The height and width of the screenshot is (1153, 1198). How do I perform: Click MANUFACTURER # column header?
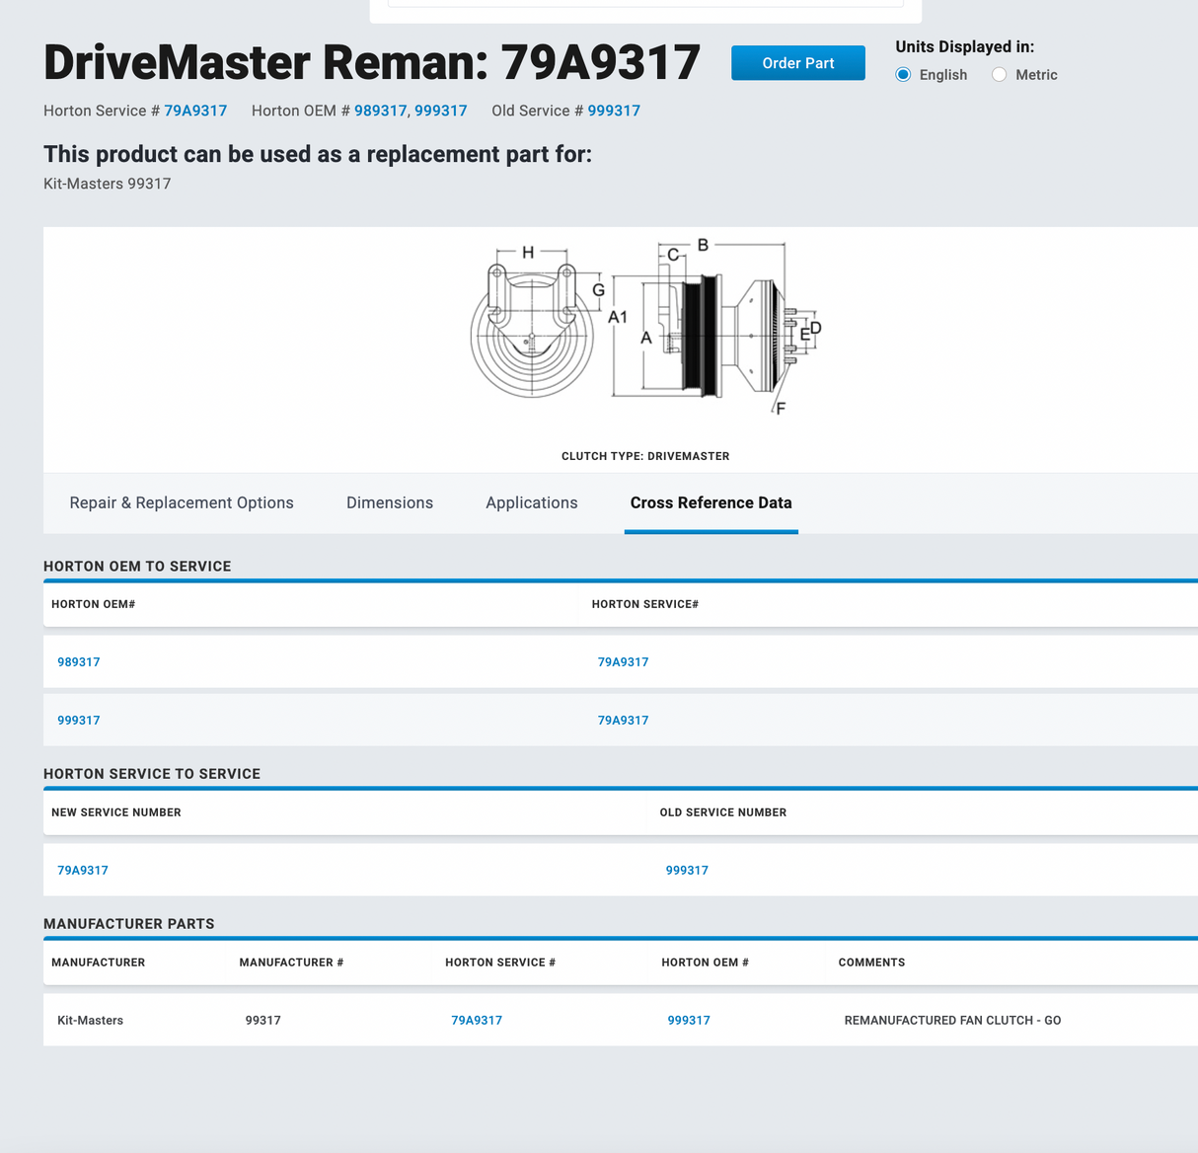point(291,962)
